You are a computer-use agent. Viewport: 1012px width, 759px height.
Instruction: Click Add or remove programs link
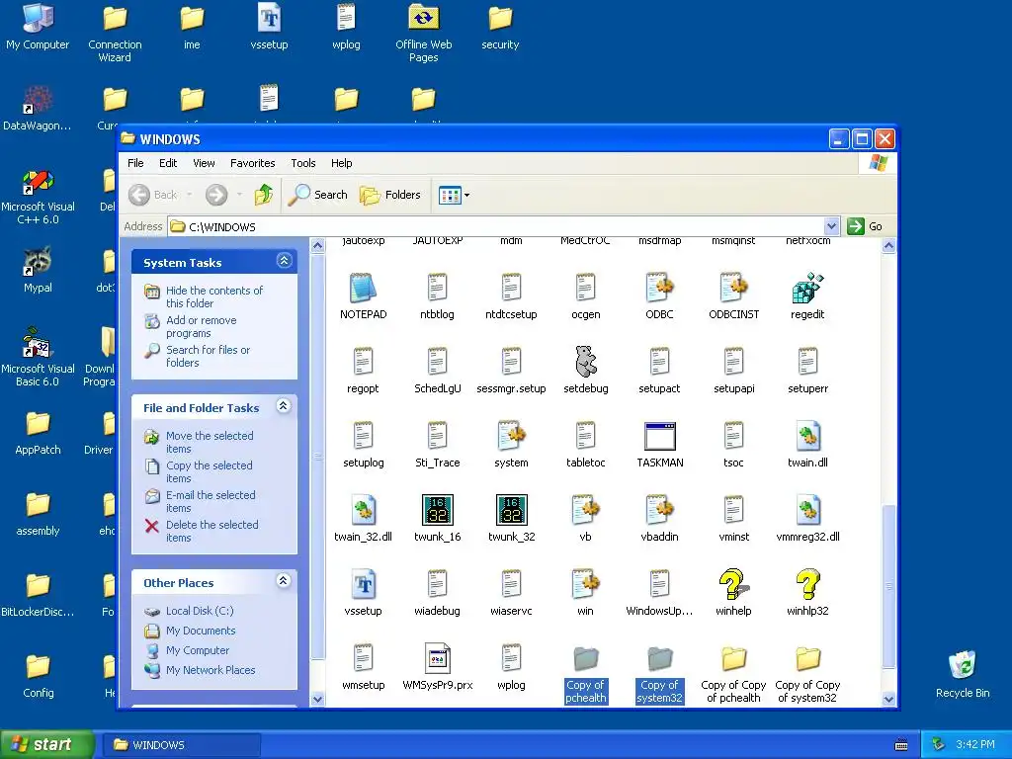pyautogui.click(x=202, y=326)
